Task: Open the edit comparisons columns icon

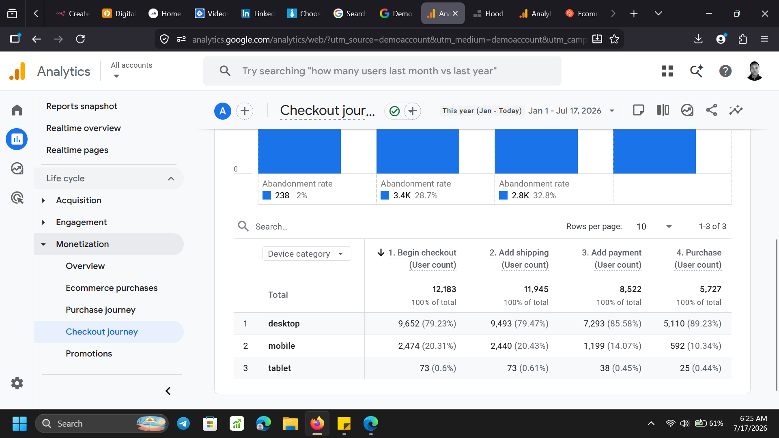Action: click(663, 110)
